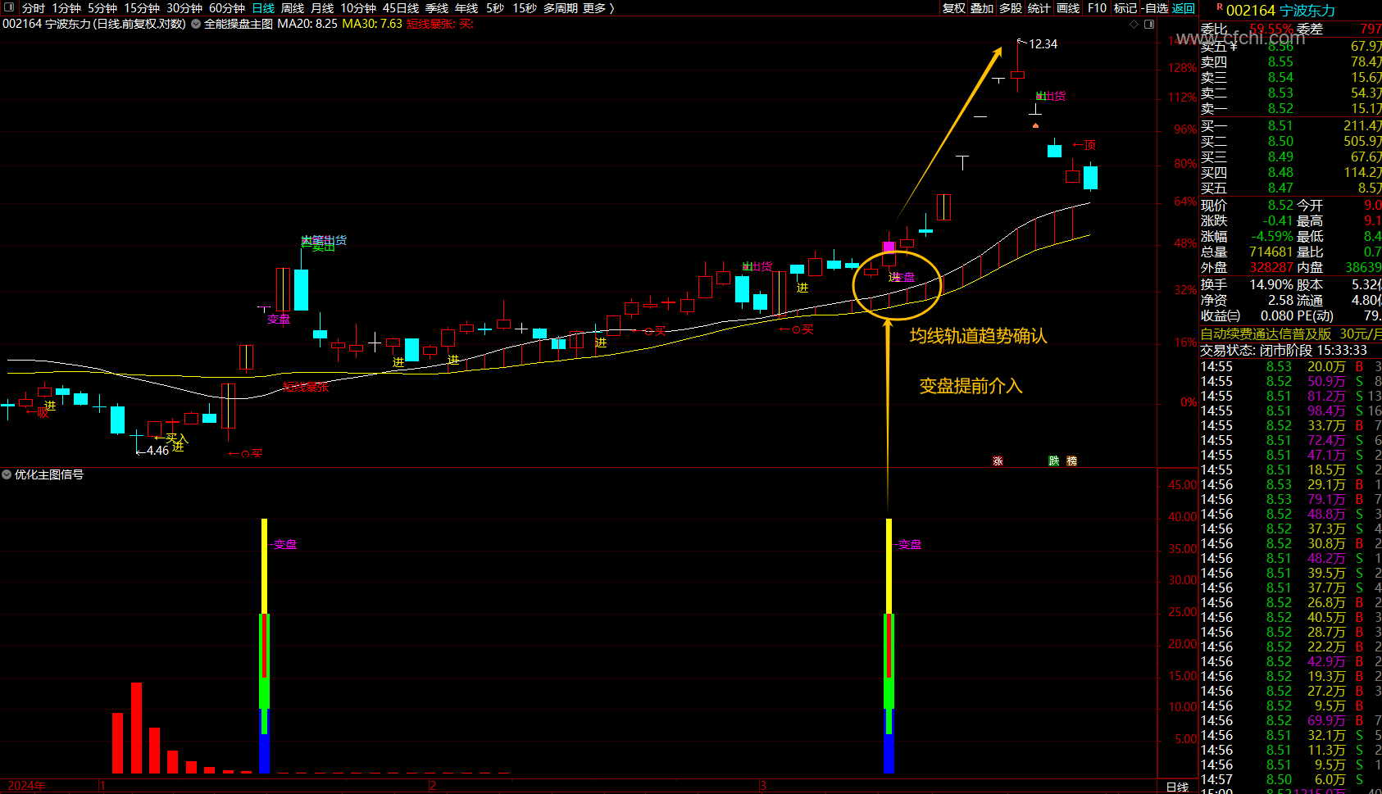The height and width of the screenshot is (794, 1382).
Task: Select 15秒 period tab
Action: pos(525,7)
